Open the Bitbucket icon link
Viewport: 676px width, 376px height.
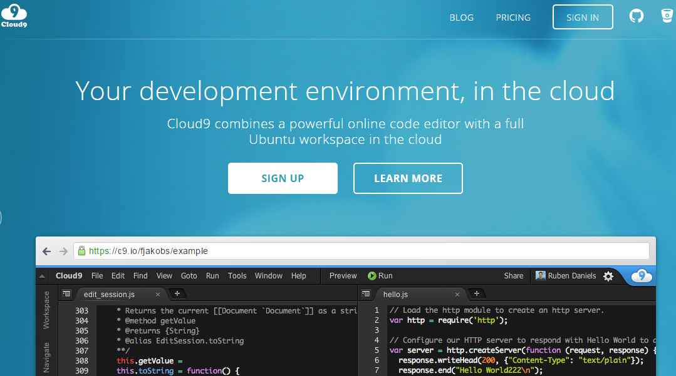click(x=667, y=16)
